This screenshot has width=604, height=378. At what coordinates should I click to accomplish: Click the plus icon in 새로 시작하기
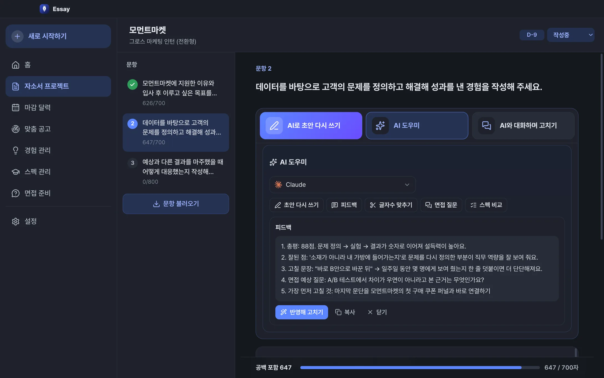[x=17, y=36]
